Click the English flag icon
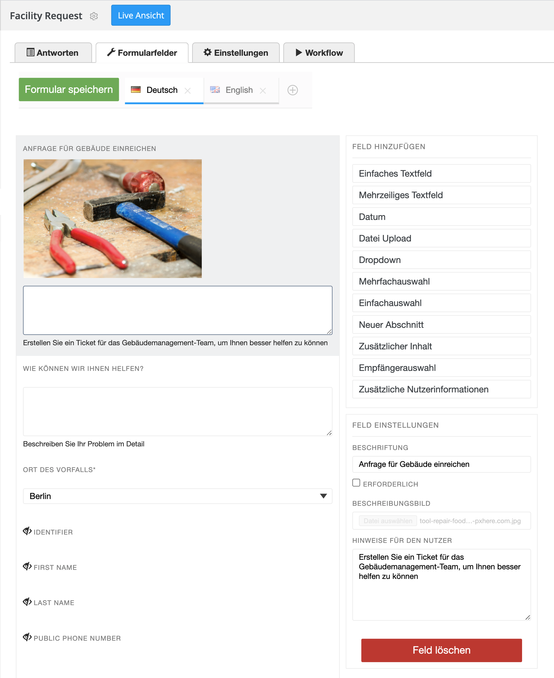This screenshot has height=678, width=554. pyautogui.click(x=215, y=89)
